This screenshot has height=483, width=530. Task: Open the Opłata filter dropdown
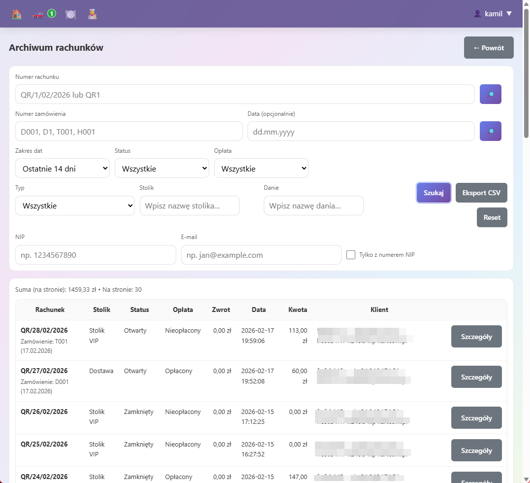[x=261, y=168]
